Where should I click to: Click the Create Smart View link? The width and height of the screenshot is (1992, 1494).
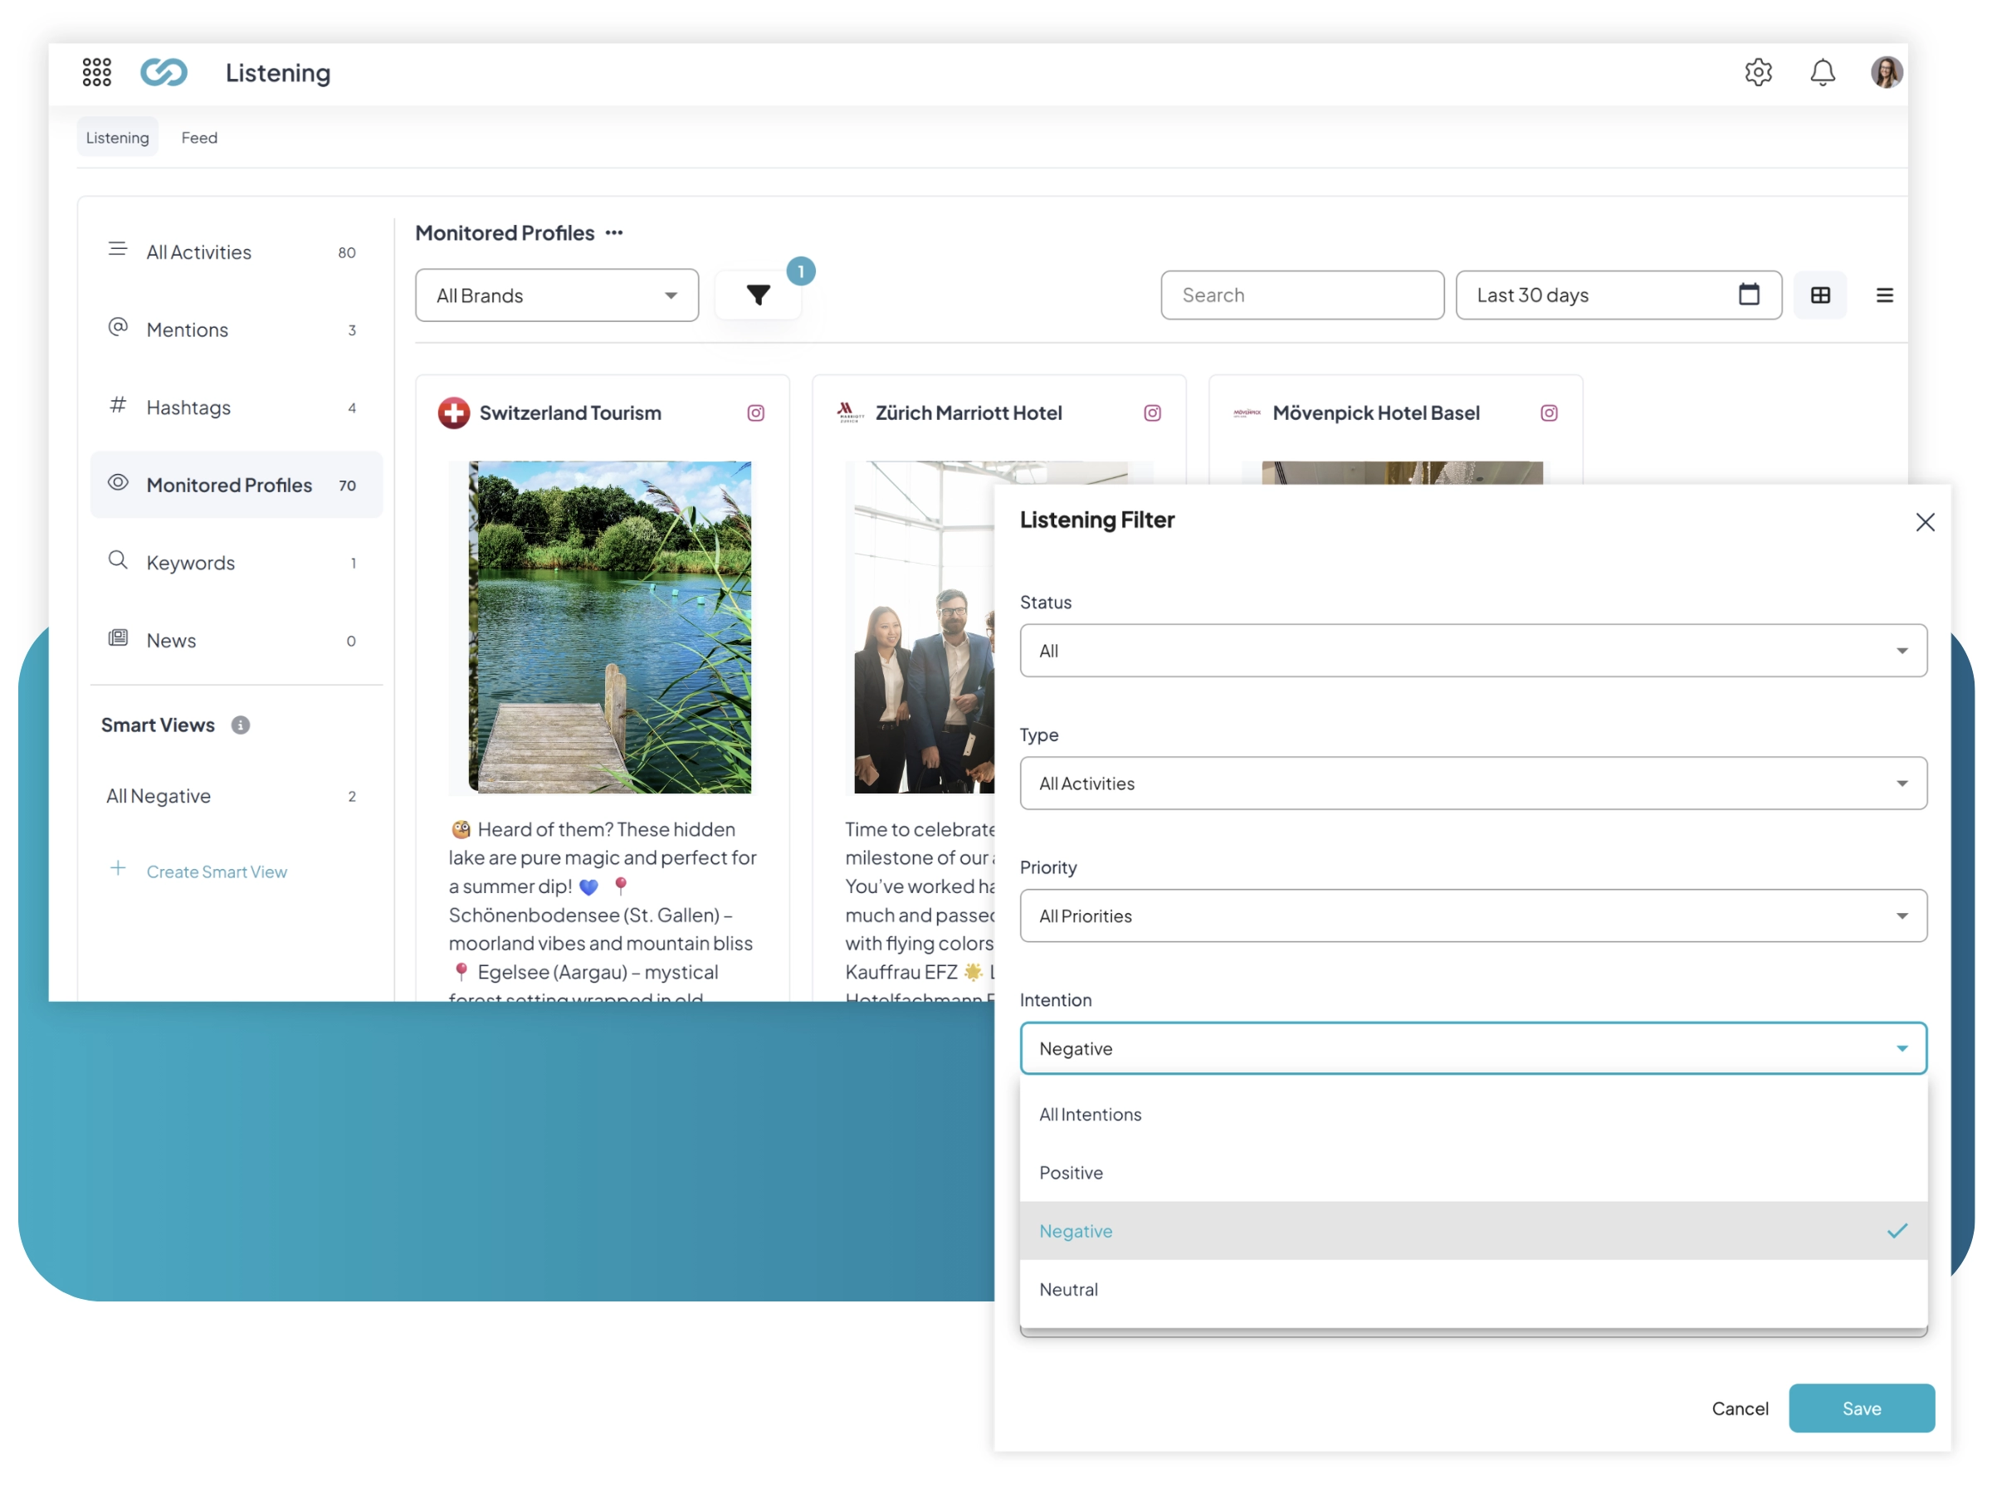(216, 871)
